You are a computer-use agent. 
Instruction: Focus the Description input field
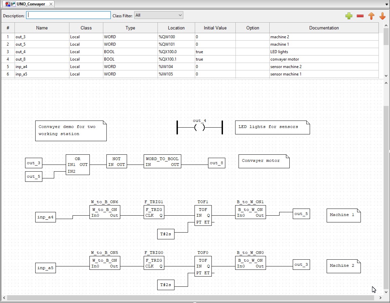pyautogui.click(x=68, y=15)
